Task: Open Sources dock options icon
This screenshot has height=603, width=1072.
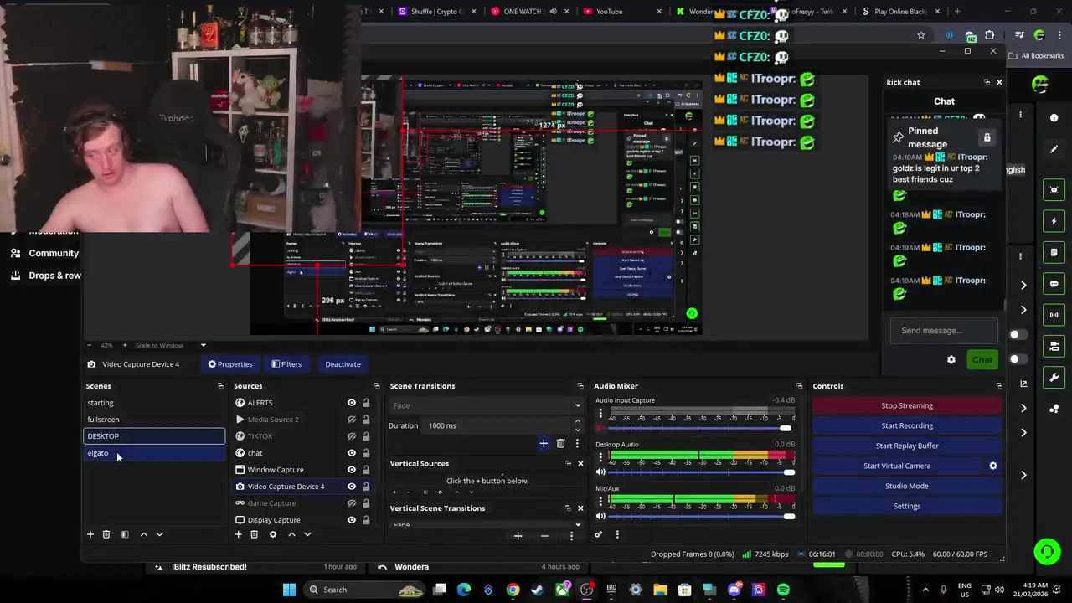Action: click(x=376, y=386)
